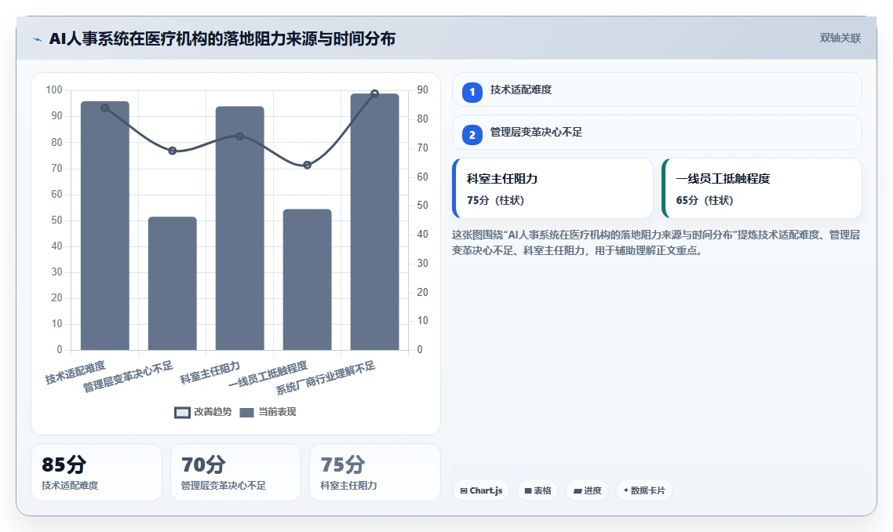Click the 系统厂商行业理解不足 axis label

[x=326, y=378]
